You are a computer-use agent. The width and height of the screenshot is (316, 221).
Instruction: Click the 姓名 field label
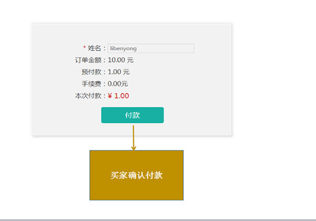click(x=94, y=48)
